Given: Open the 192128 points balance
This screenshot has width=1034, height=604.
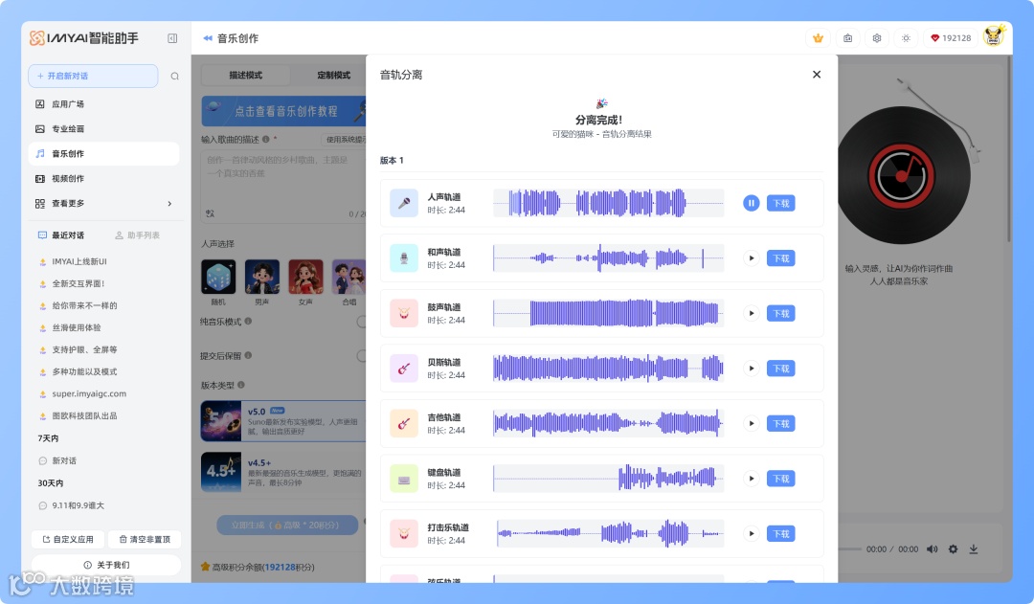Looking at the screenshot, I should click(x=951, y=38).
